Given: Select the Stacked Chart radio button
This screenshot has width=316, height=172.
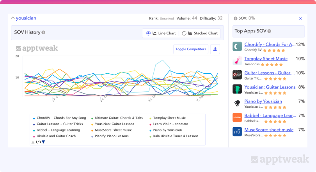Looking at the screenshot, I should coord(184,33).
